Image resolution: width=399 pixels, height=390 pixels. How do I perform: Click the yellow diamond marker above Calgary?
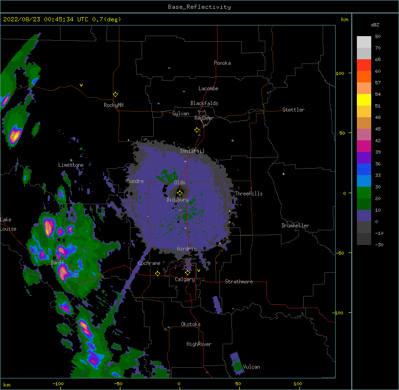coord(187,273)
